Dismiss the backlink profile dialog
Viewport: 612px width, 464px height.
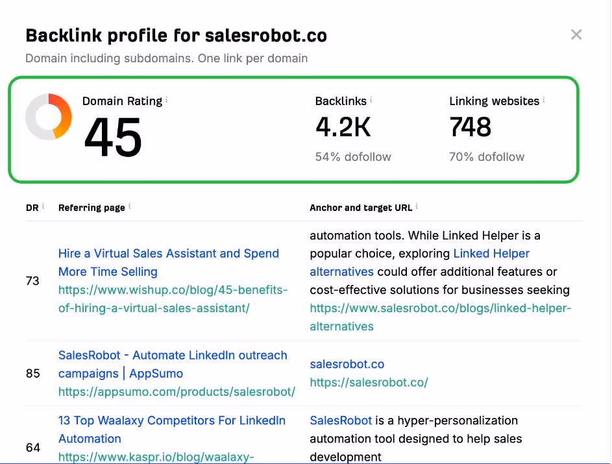(576, 35)
